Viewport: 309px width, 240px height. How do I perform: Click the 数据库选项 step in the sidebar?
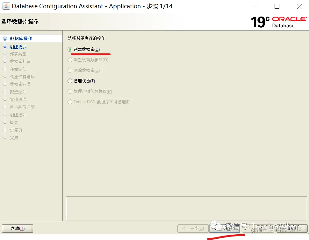click(20, 84)
